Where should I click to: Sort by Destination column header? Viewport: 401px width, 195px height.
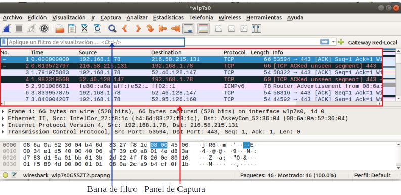point(186,53)
